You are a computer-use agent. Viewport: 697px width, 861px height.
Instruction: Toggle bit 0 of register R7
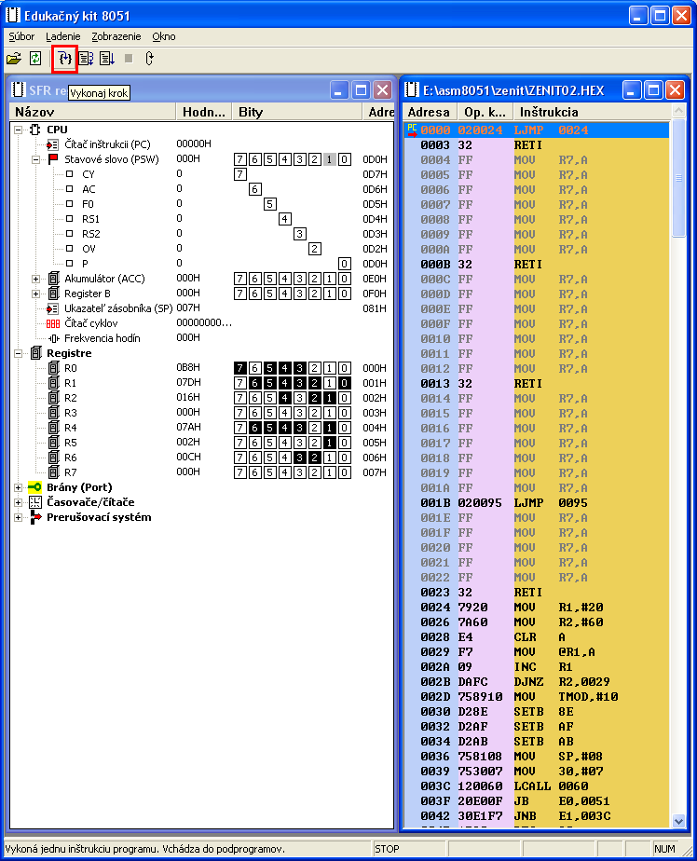click(345, 472)
